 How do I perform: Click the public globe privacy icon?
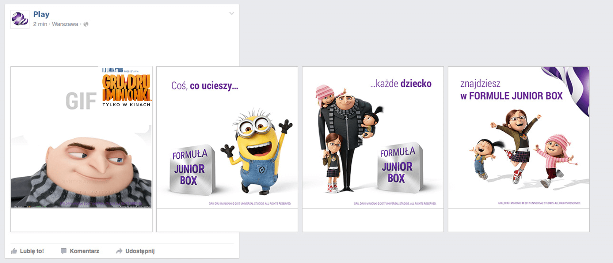[86, 24]
